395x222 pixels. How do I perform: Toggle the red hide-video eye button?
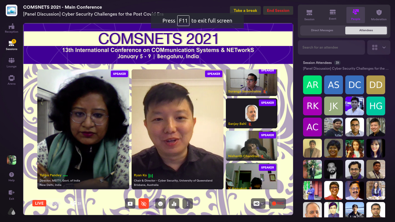pos(144,204)
